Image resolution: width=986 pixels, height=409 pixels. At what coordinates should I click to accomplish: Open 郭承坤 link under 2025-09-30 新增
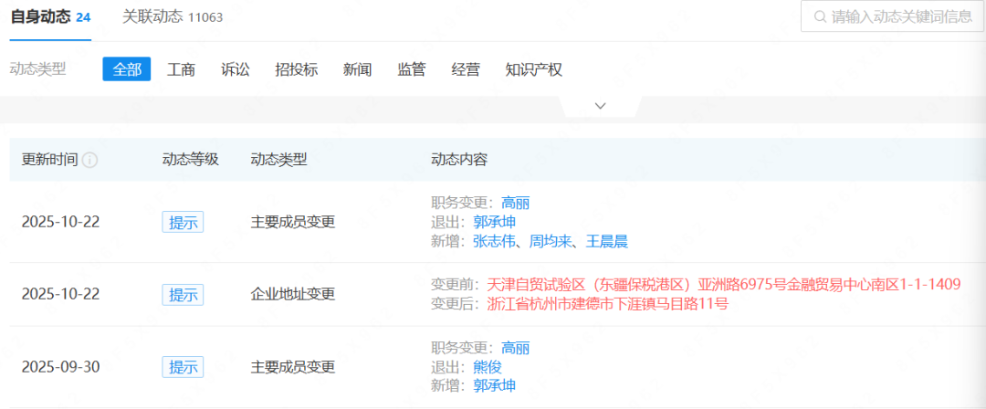(x=494, y=385)
